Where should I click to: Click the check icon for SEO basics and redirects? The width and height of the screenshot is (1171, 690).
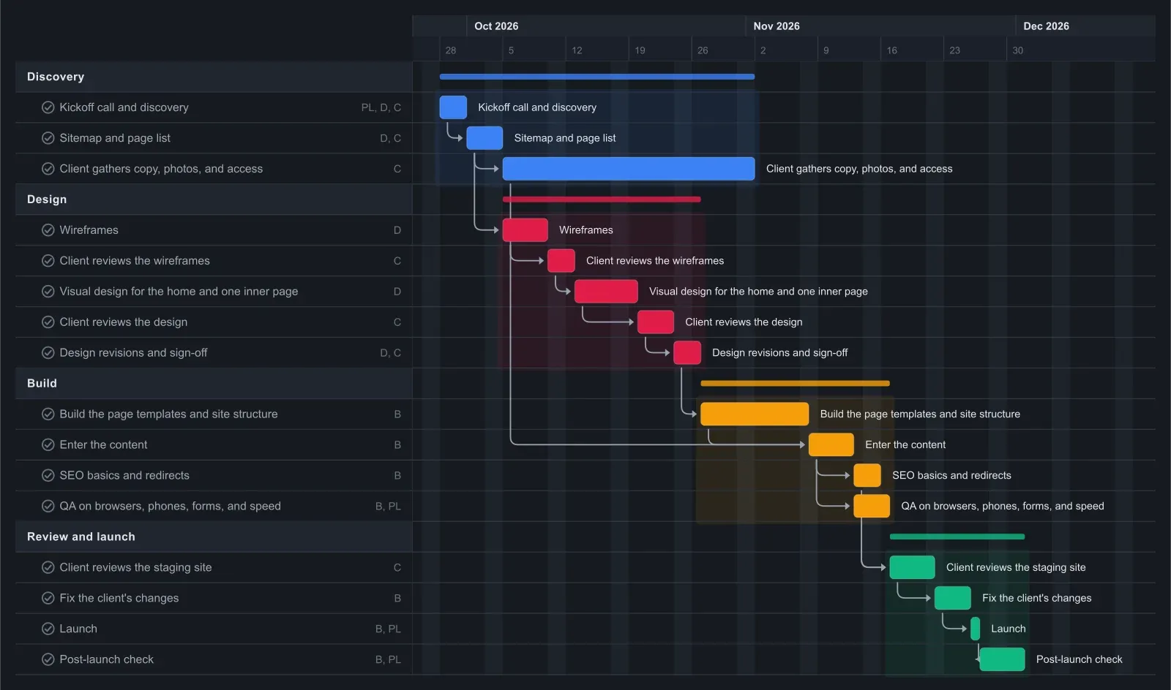coord(48,475)
